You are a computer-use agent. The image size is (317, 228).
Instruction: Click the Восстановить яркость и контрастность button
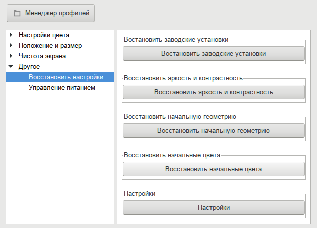click(214, 92)
